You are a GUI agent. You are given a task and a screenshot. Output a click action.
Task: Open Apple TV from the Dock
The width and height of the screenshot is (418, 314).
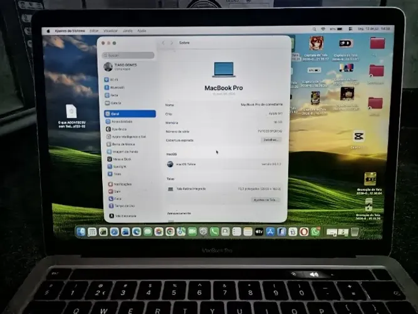pyautogui.click(x=259, y=232)
